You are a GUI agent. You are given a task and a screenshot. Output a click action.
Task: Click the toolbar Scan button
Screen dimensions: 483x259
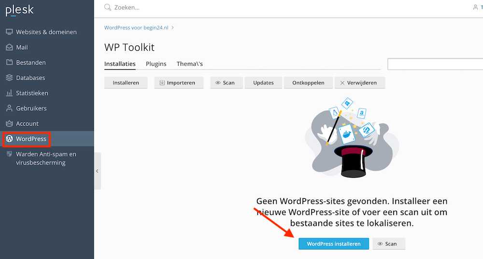227,83
